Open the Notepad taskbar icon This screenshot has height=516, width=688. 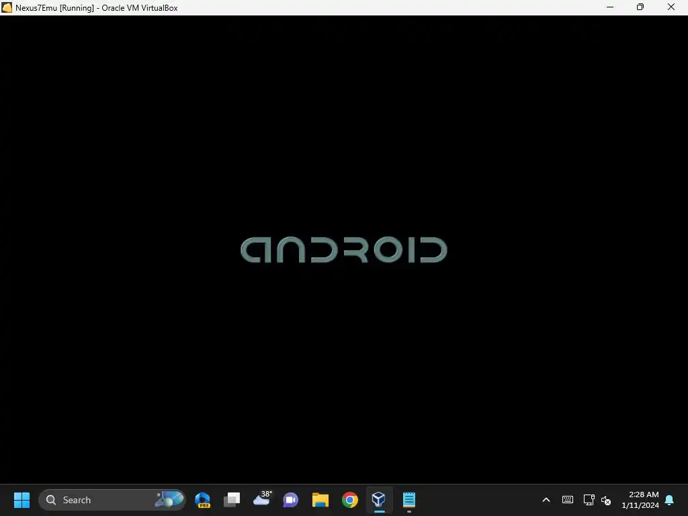(x=409, y=500)
